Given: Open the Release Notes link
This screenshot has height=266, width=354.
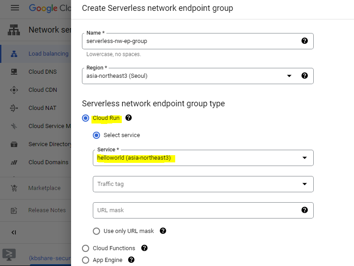Looking at the screenshot, I should point(47,210).
